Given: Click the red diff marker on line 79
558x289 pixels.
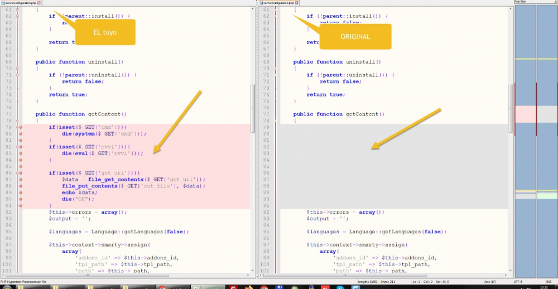Looking at the screenshot, I should point(21,127).
